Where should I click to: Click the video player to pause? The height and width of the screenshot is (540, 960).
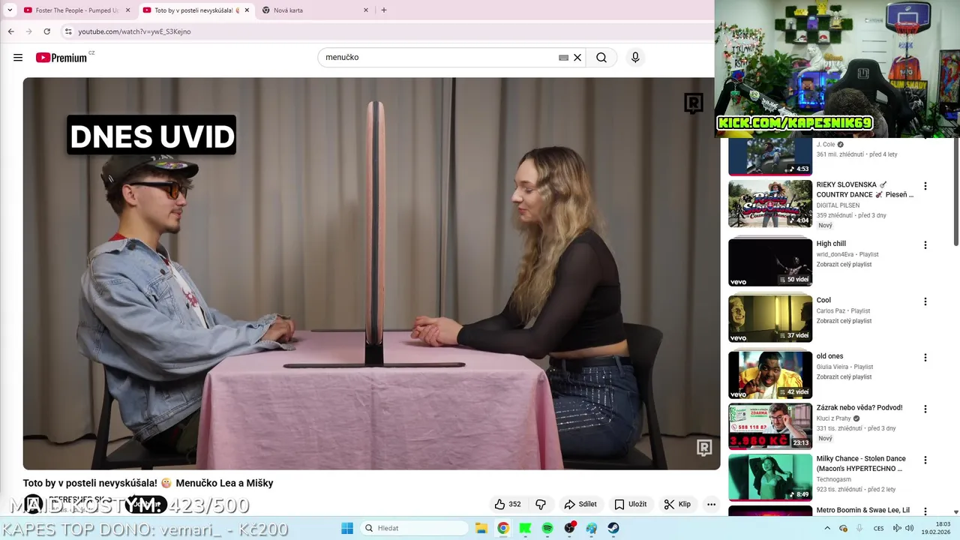click(371, 274)
